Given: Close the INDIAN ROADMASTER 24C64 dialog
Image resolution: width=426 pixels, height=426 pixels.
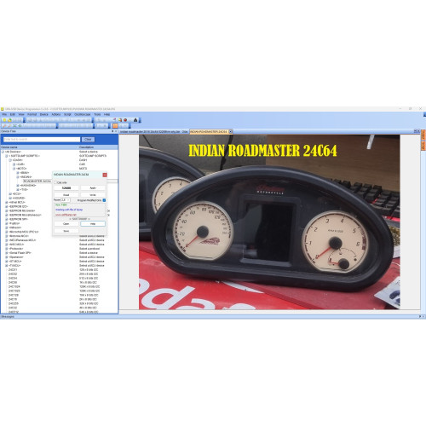Looking at the screenshot, I should click(x=105, y=175).
